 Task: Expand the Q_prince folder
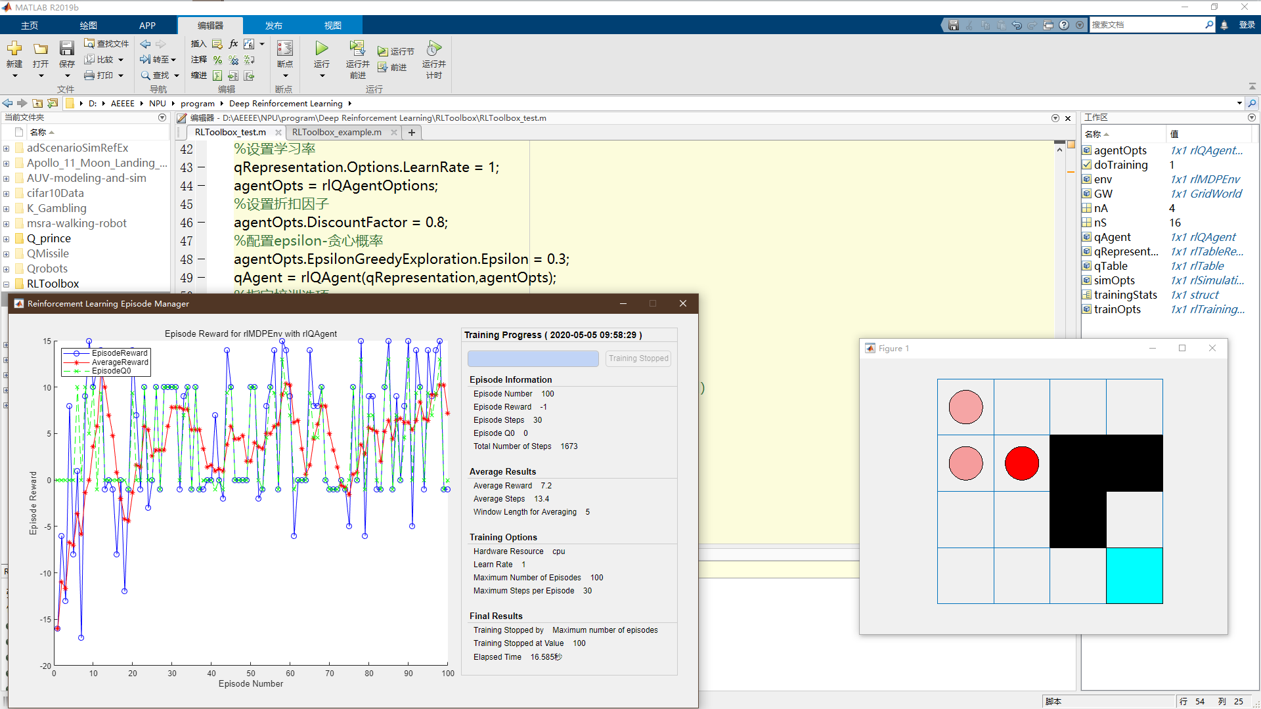pos(6,239)
